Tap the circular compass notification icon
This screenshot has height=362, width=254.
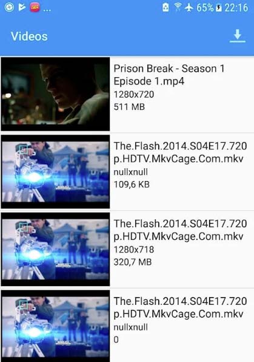pos(10,7)
